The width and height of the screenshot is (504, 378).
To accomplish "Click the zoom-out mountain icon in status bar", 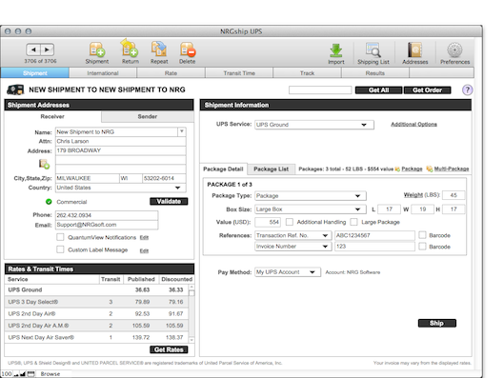I will click(x=16, y=374).
